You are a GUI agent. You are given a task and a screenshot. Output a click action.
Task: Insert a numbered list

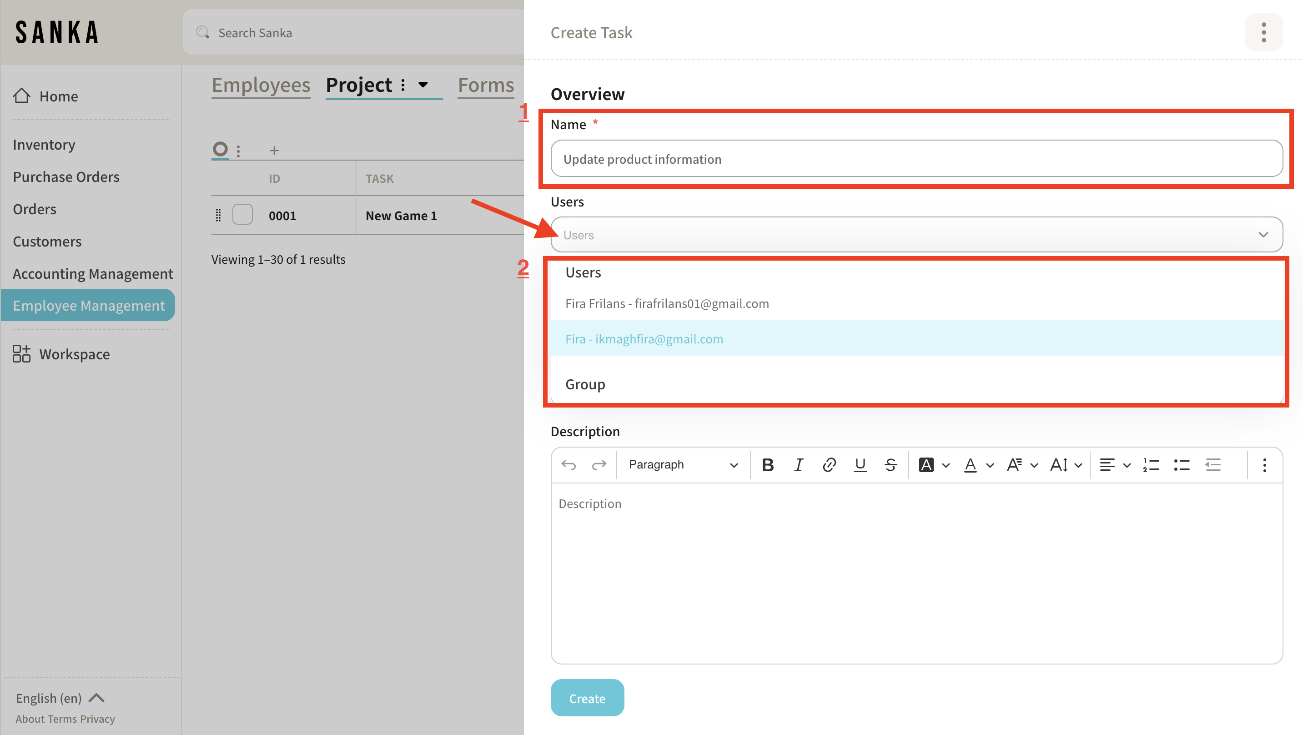(1151, 464)
